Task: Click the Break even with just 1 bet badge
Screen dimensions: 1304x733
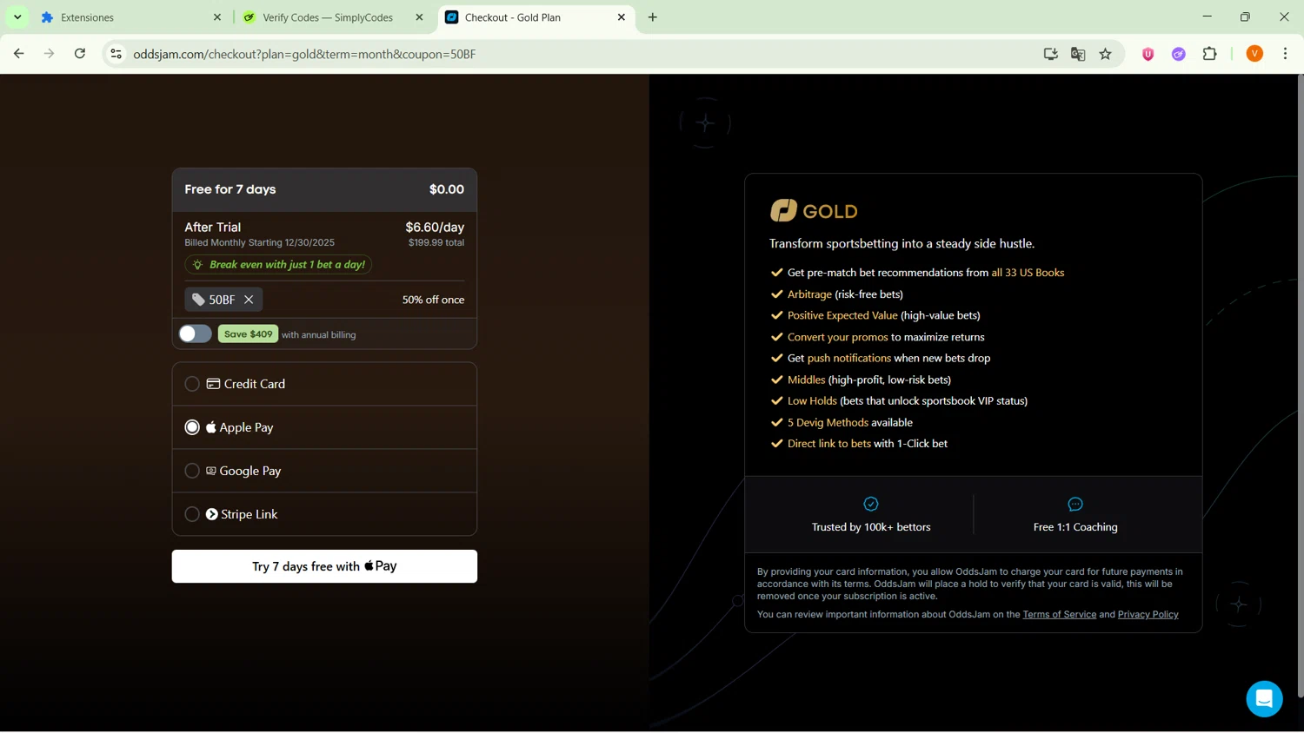Action: click(x=278, y=265)
